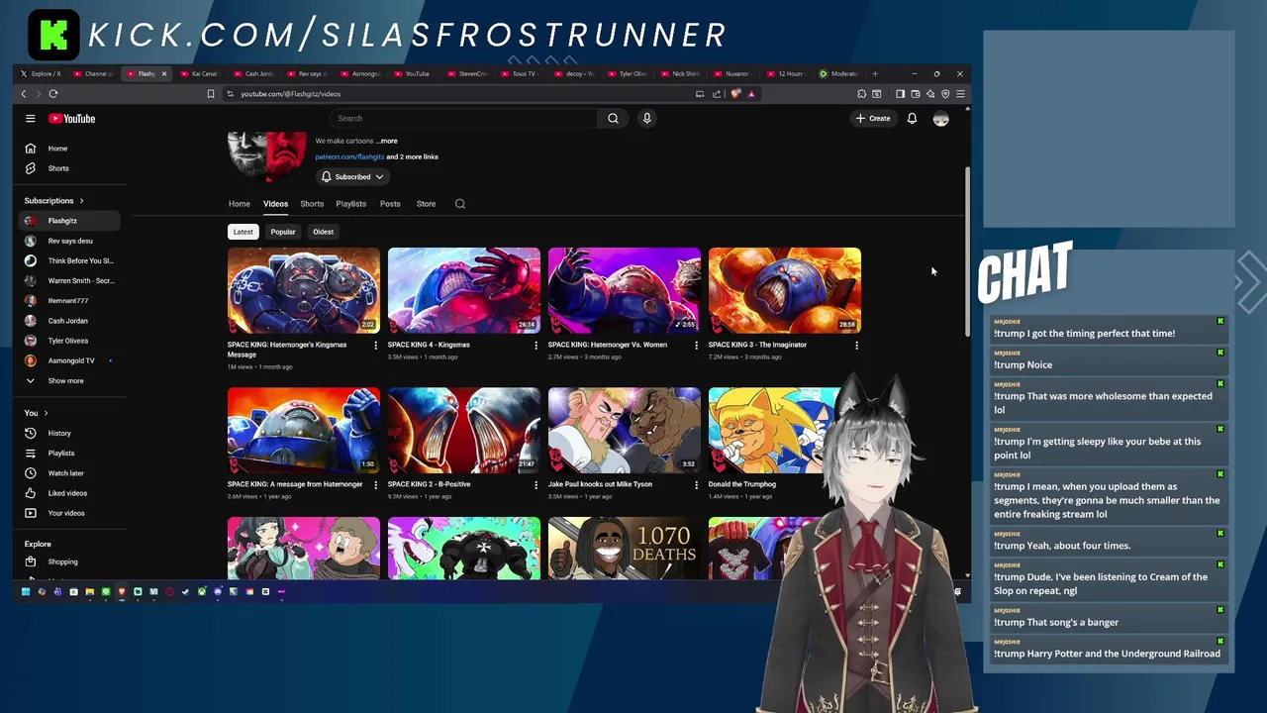Click in the YouTube search field
1267x713 pixels.
(x=462, y=119)
